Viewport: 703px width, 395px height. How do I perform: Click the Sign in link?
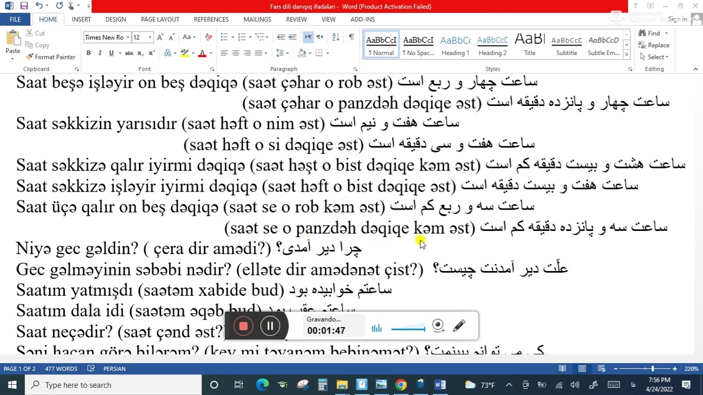(x=677, y=19)
